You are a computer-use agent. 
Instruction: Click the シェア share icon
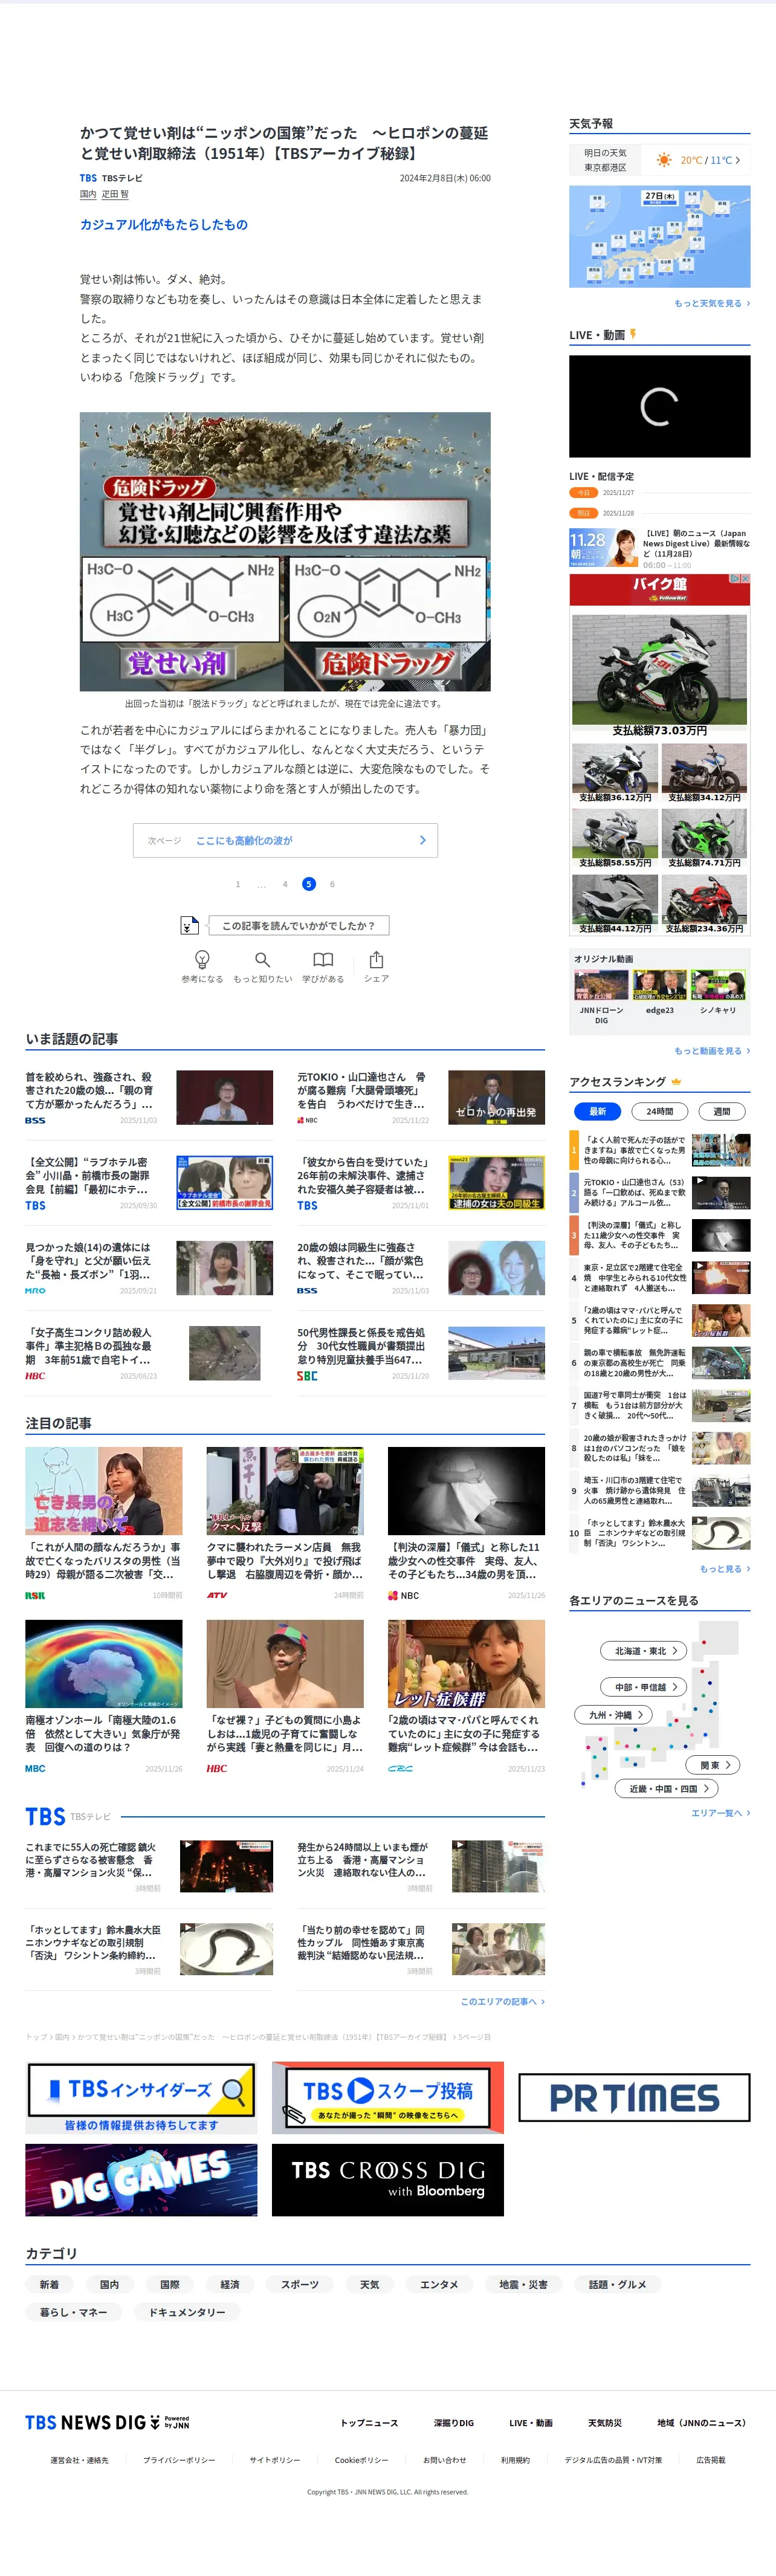pyautogui.click(x=376, y=959)
